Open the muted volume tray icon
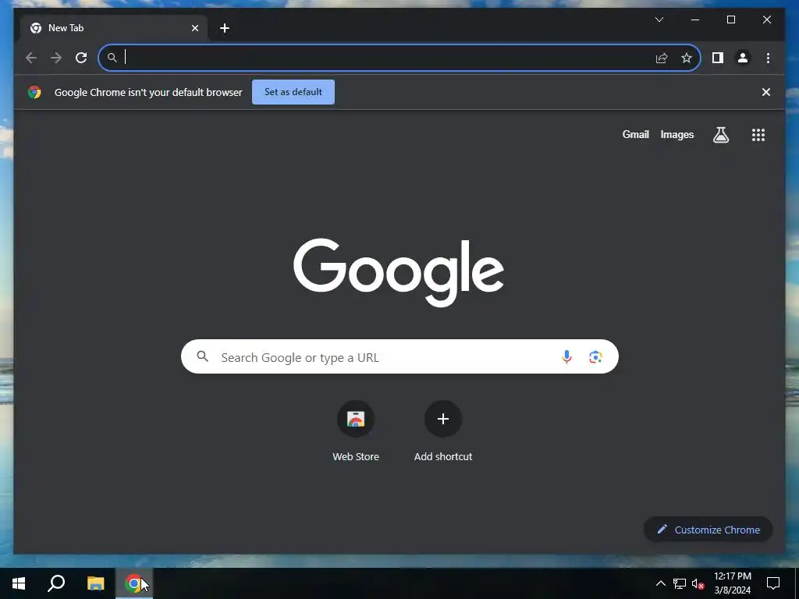Viewport: 799px width, 599px height. point(698,583)
